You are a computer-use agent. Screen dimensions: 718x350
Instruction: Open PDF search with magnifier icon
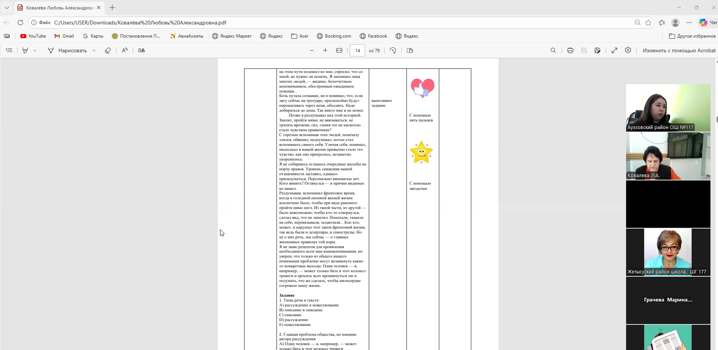[x=553, y=50]
